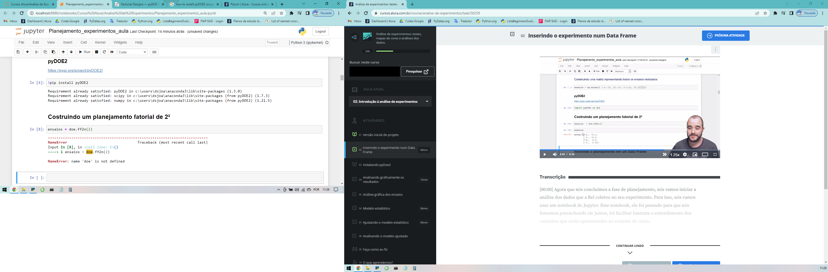This screenshot has width=828, height=272.
Task: Insert a new cell below with the plus icon
Action: point(27,52)
